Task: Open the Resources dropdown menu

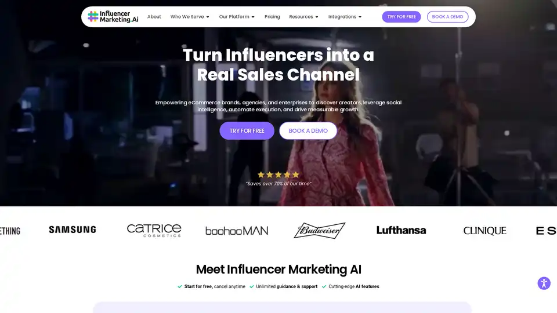Action: [303, 17]
